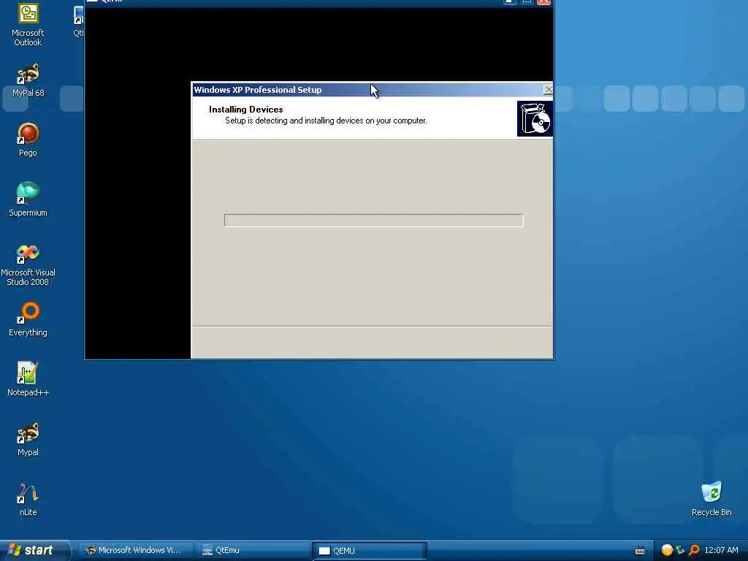The height and width of the screenshot is (561, 748).
Task: Select the partially hidden Qt shortcut icon
Action: tap(79, 21)
